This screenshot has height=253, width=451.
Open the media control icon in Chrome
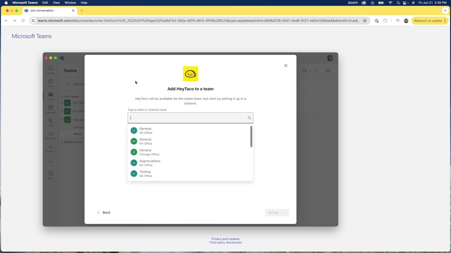click(x=397, y=21)
